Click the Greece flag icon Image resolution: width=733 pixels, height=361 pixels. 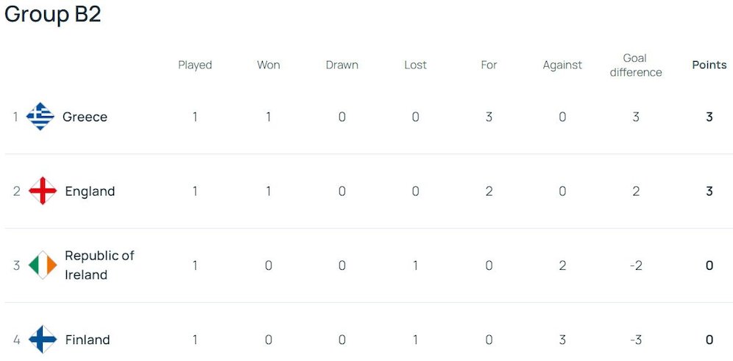point(40,117)
